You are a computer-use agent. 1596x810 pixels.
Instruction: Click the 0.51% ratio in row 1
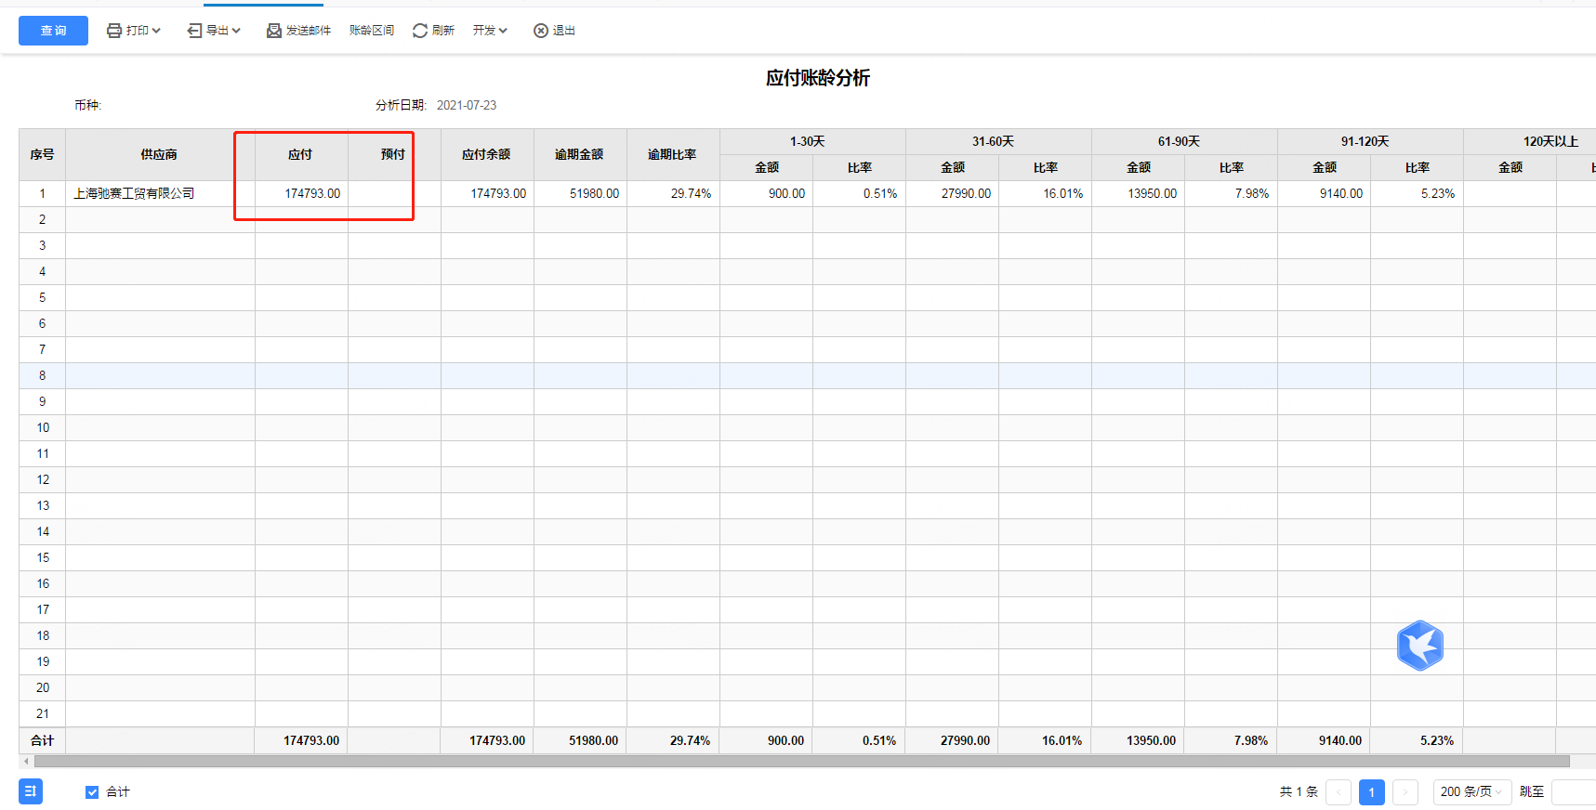click(x=879, y=193)
